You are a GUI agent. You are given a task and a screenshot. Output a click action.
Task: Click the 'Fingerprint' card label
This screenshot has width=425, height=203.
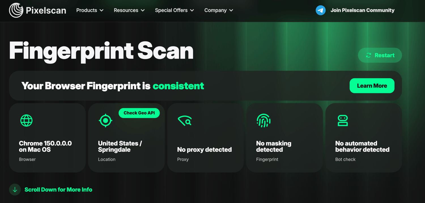[x=267, y=159]
